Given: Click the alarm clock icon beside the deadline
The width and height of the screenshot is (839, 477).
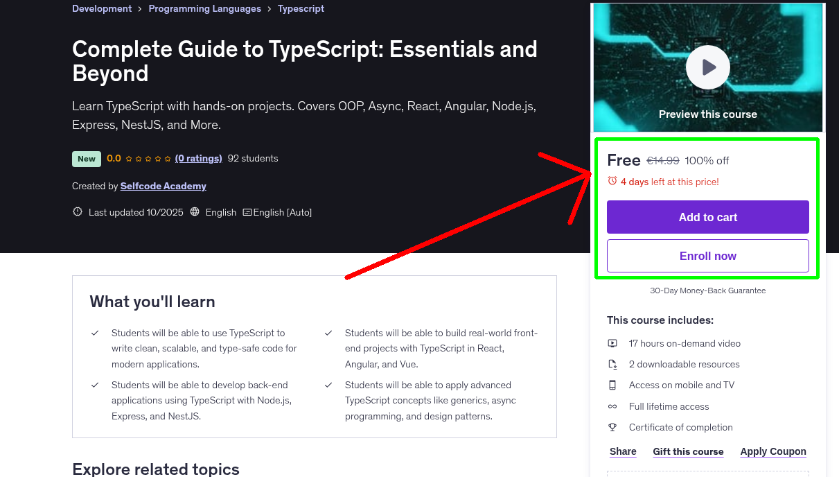Looking at the screenshot, I should (612, 180).
